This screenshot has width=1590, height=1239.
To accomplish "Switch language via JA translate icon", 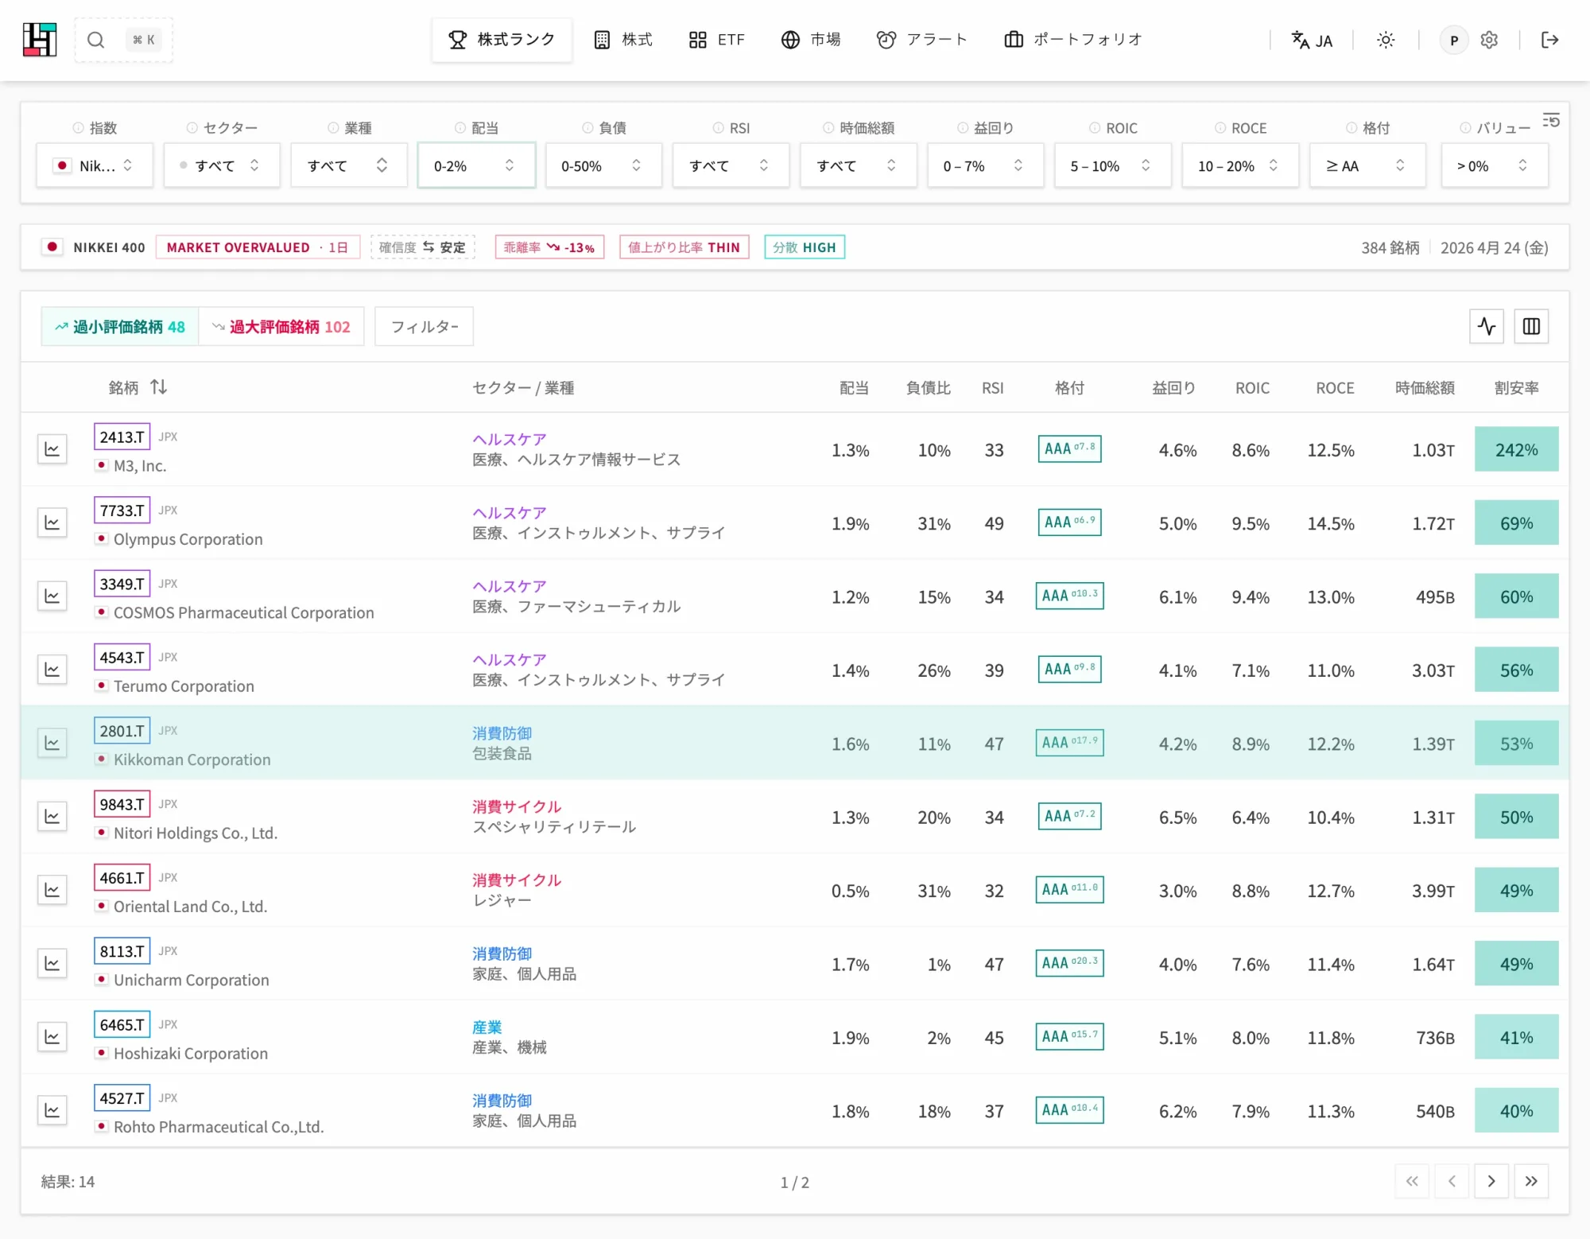I will click(x=1312, y=40).
